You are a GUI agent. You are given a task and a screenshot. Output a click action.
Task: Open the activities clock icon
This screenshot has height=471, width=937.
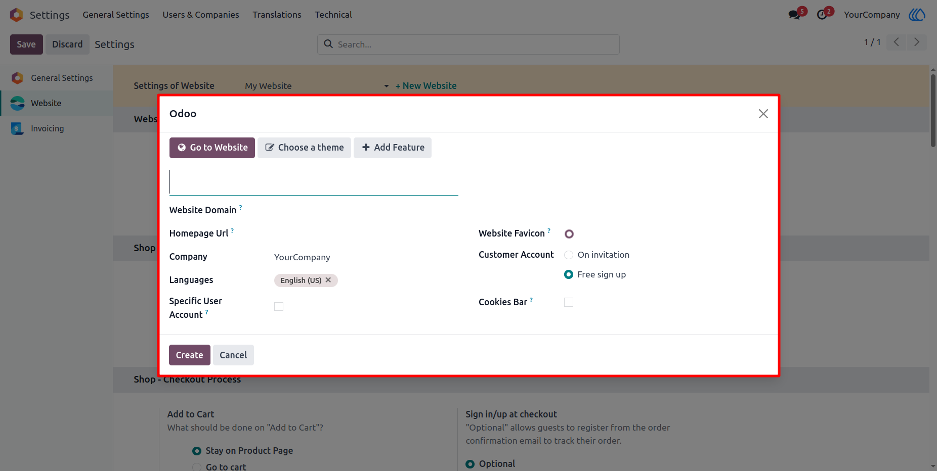pos(822,15)
